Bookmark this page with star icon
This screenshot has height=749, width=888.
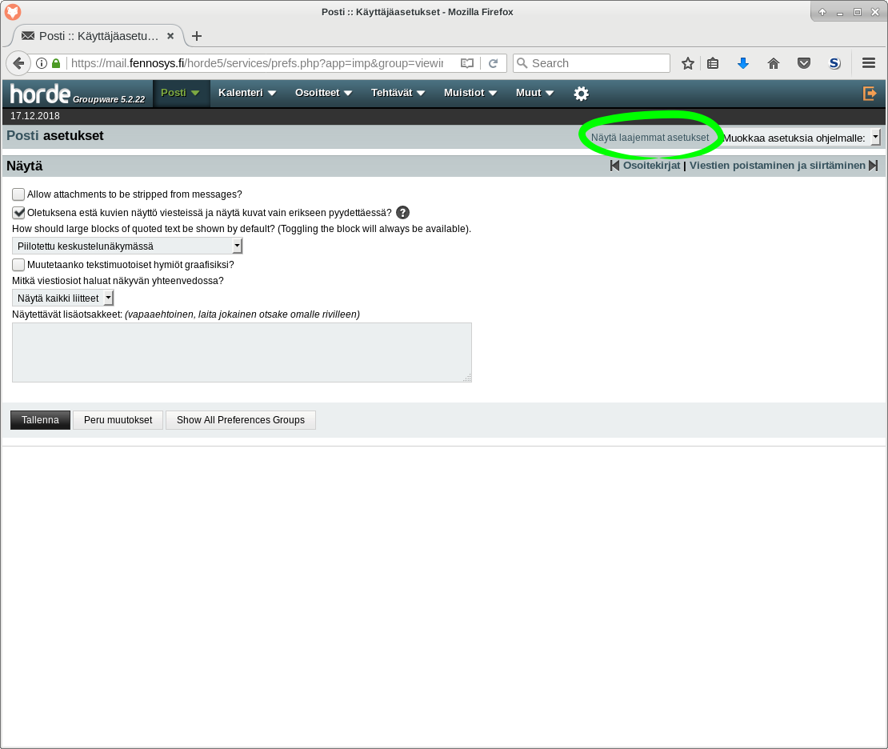[x=687, y=63]
